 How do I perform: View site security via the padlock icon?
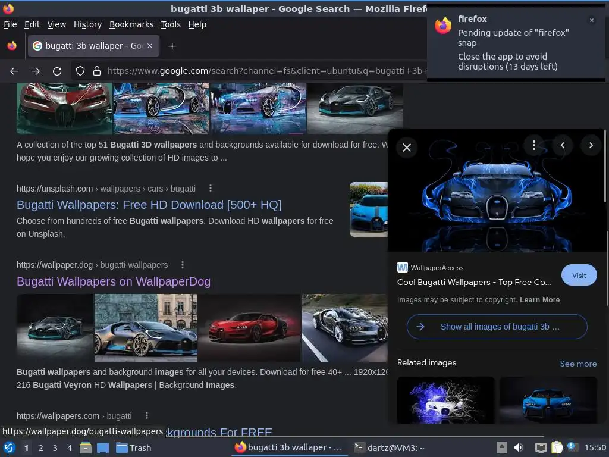pyautogui.click(x=97, y=71)
